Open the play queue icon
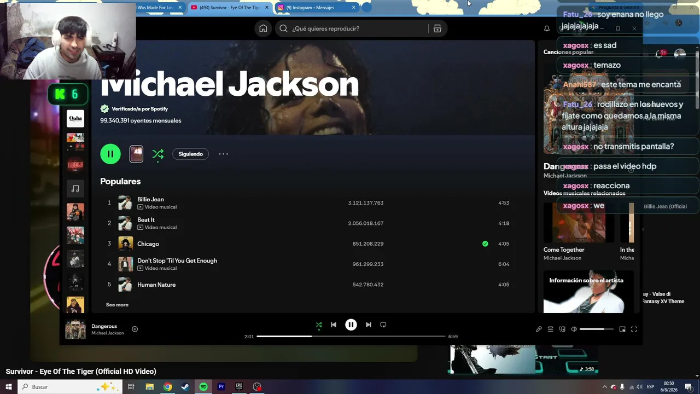700x394 pixels. tap(551, 329)
